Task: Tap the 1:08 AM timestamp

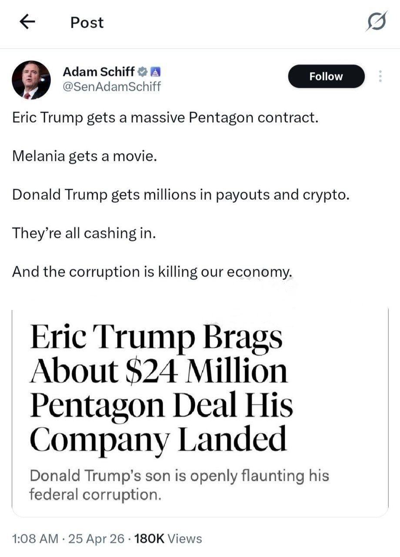Action: pos(35,539)
